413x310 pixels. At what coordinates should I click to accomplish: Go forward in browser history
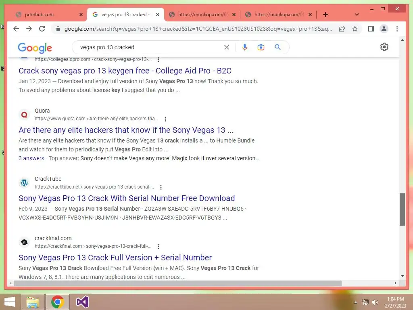coord(29,29)
